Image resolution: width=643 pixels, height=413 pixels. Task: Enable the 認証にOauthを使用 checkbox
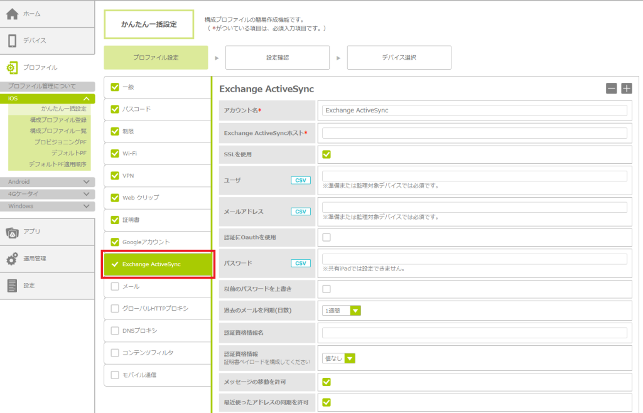(327, 237)
